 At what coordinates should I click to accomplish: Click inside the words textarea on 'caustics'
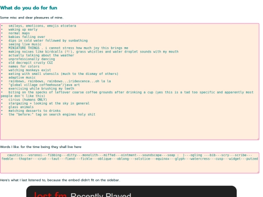click(x=15, y=155)
